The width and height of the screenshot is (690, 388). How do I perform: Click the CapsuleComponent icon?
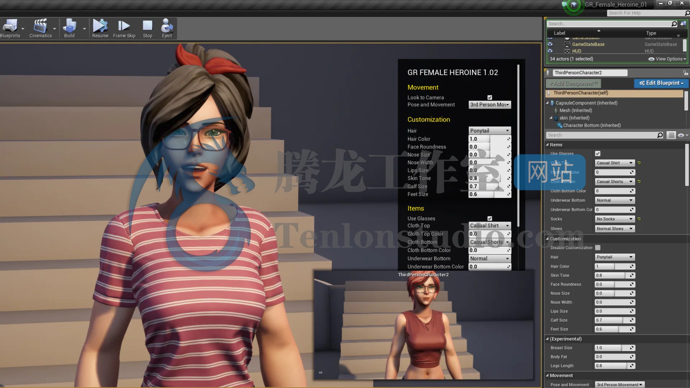552,103
